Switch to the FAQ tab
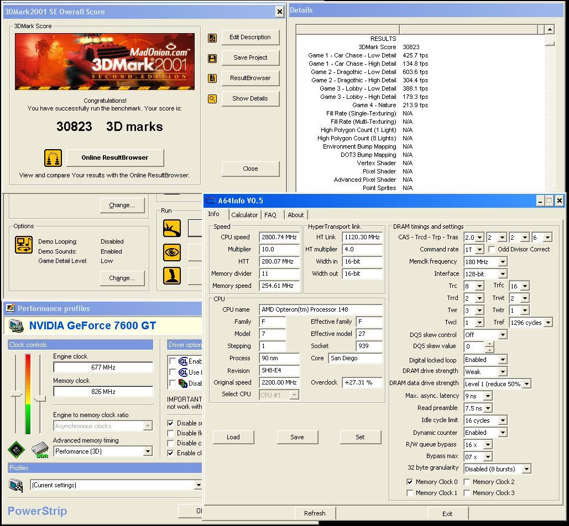This screenshot has height=526, width=569. pos(270,215)
